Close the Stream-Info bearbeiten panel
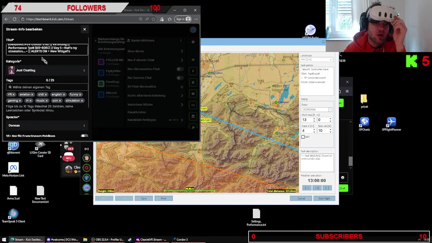The height and width of the screenshot is (243, 432). click(84, 29)
